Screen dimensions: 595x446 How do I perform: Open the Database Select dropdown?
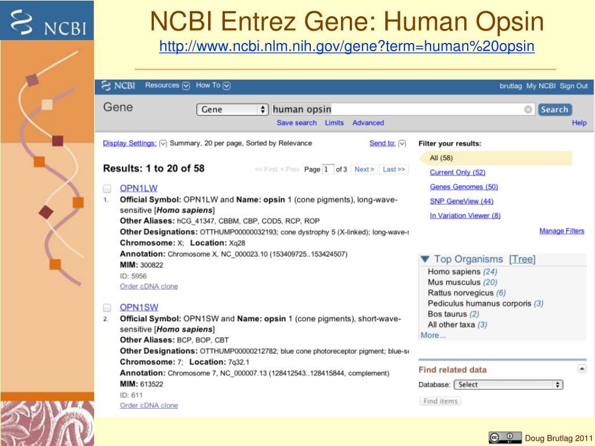click(x=508, y=384)
